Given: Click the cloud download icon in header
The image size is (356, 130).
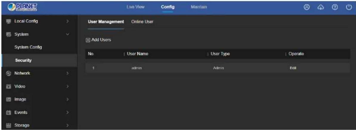Looking at the screenshot, I should 320,7.
